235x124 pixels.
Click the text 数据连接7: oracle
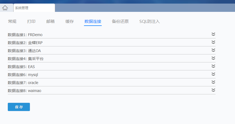click(x=23, y=83)
